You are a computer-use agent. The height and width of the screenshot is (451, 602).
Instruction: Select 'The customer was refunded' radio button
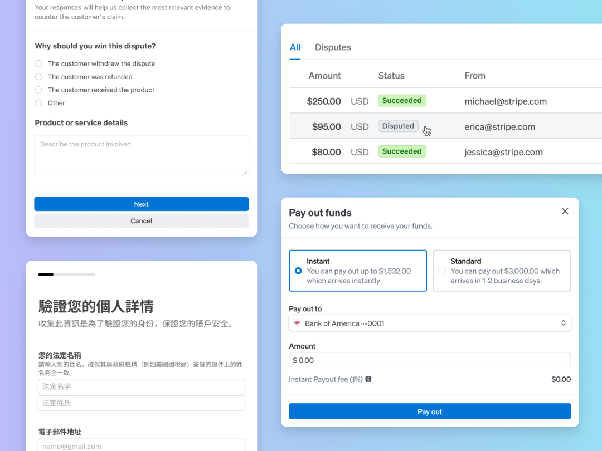[x=38, y=77]
